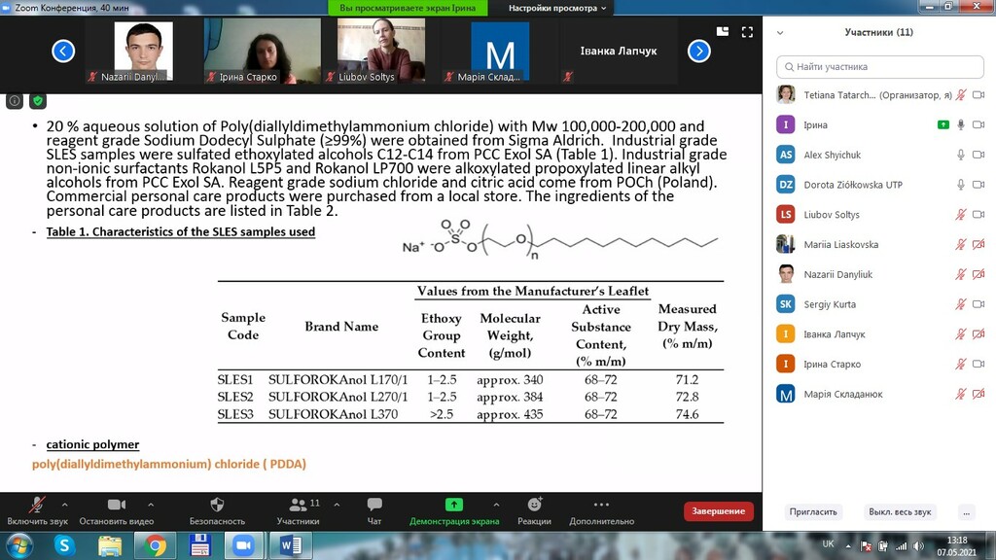
Task: Select Іванка Лапчук video tile
Action: [618, 51]
